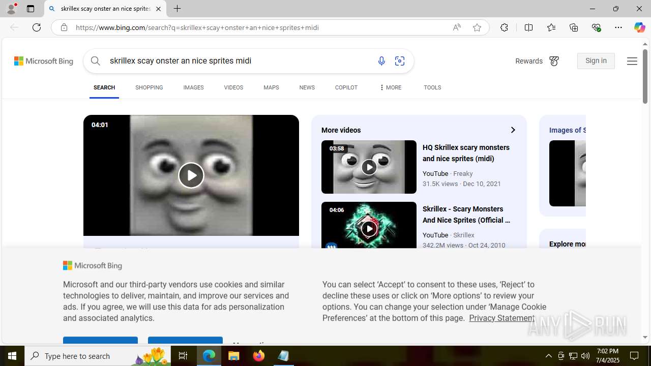Viewport: 651px width, 366px height.
Task: Open the image thumbnail under Images heading
Action: pos(567,173)
